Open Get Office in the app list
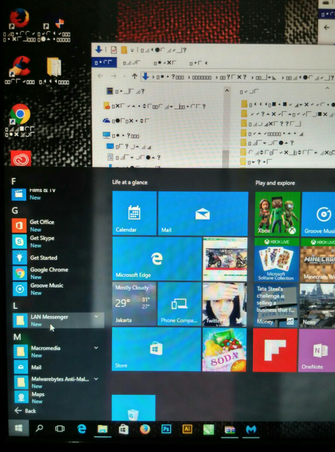Viewport: 335px width, 452px height. pos(58,226)
